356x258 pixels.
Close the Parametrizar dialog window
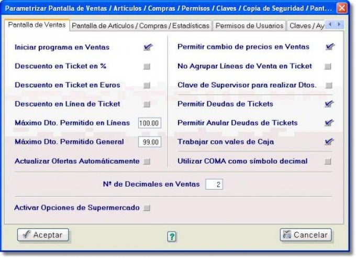pos(341,8)
